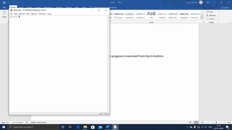Open Task View on taskbar
Viewport: 232px width, 130px height.
tap(70, 127)
